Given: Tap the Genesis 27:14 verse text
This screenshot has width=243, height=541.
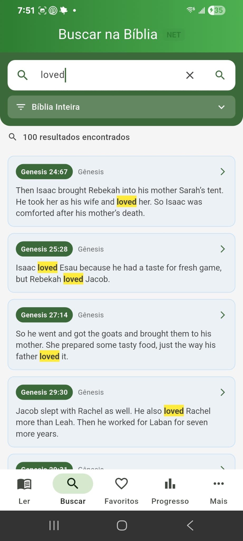Looking at the screenshot, I should tap(116, 345).
